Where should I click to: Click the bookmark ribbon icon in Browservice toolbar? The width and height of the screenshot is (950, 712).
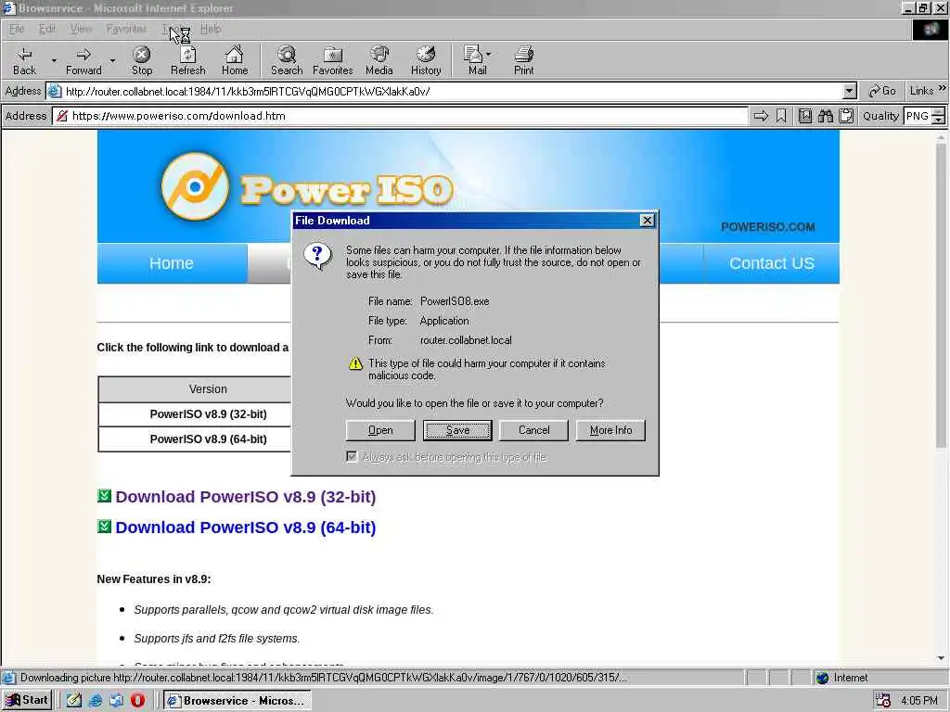click(781, 116)
